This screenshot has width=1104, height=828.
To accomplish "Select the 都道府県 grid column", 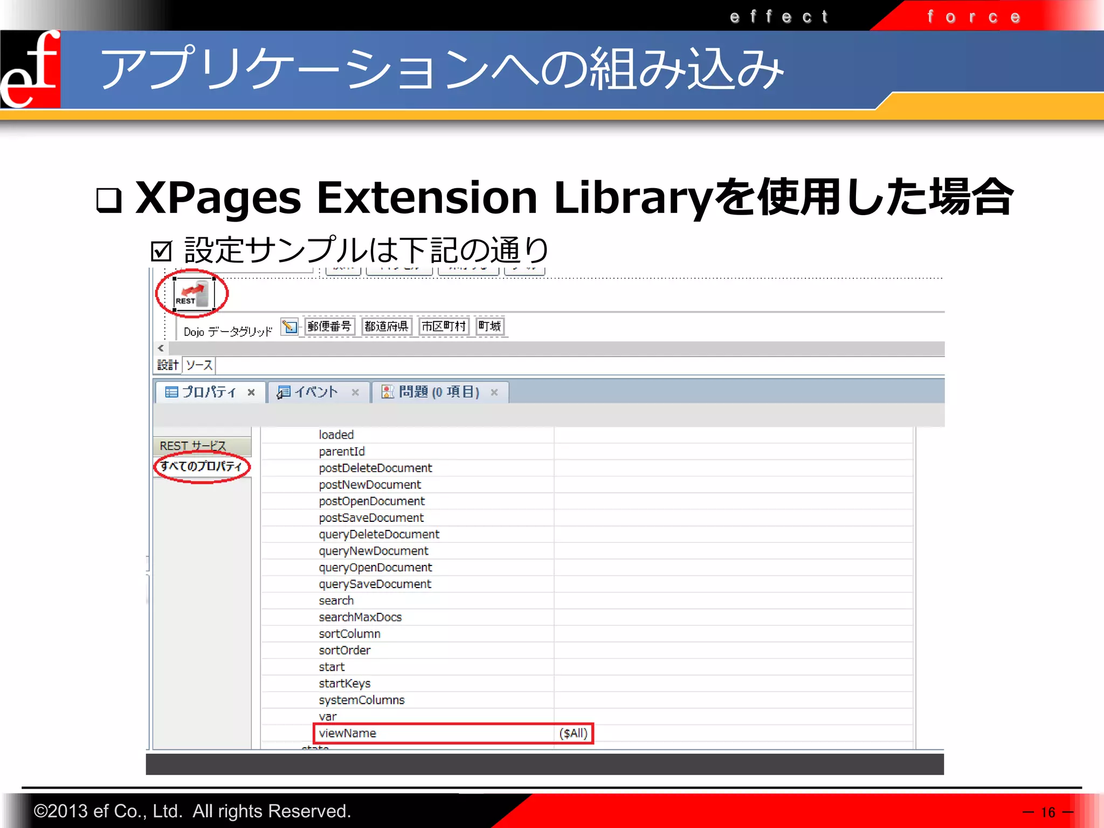I will click(x=386, y=326).
